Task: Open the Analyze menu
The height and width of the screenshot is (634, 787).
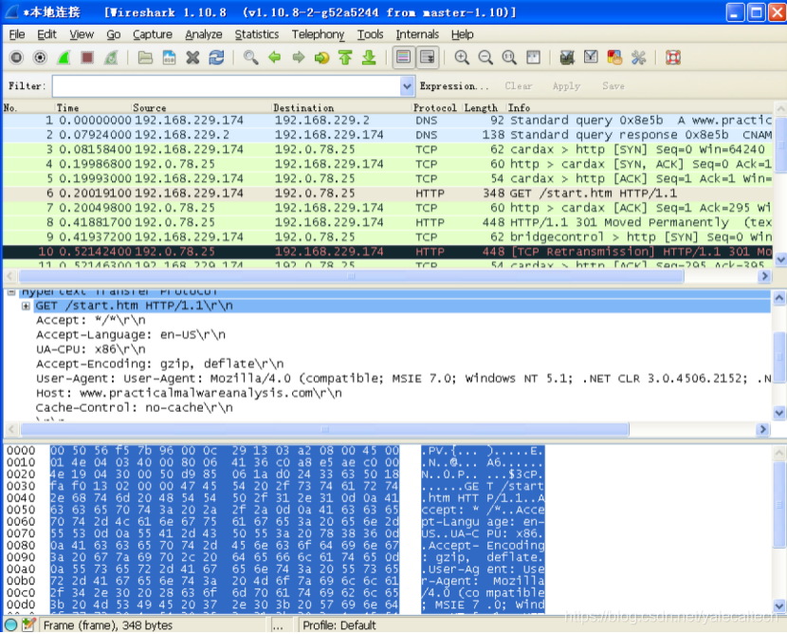Action: coord(204,34)
